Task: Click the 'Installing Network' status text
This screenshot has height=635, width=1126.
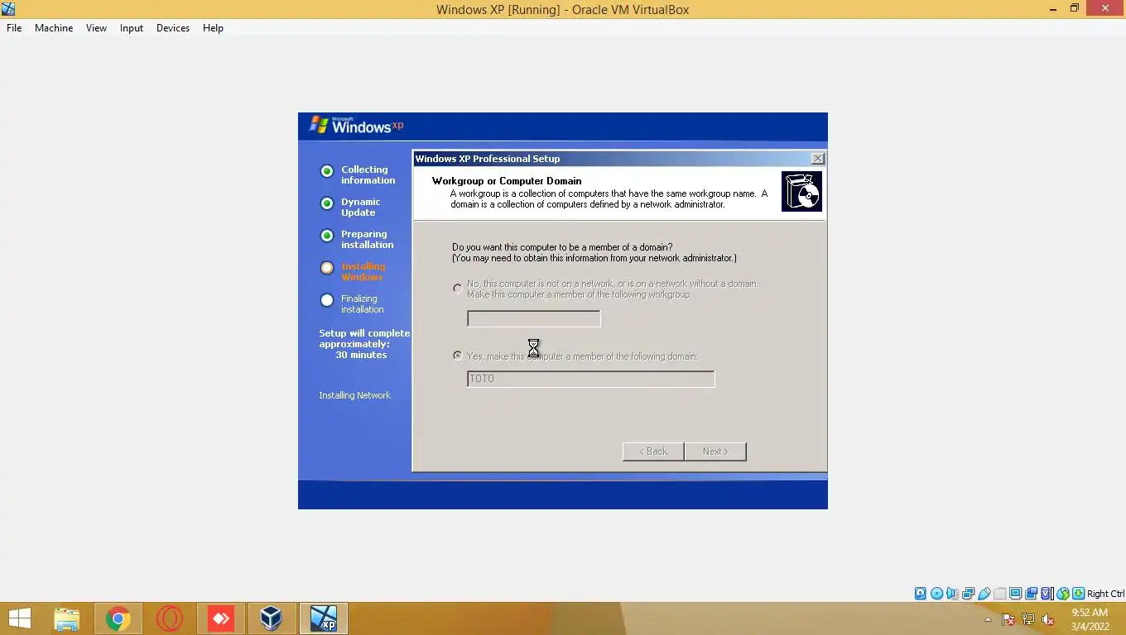Action: tap(354, 395)
